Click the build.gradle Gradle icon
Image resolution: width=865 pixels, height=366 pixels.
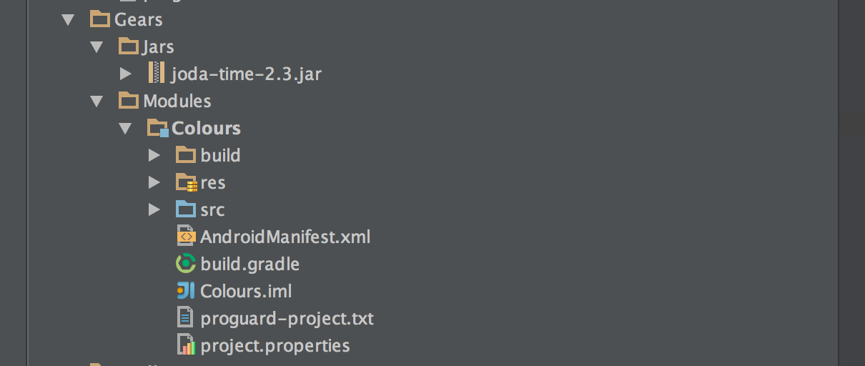[186, 264]
